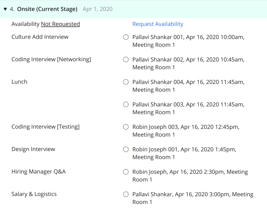Click the underlined Not Requested status
This screenshot has height=208, width=267.
(x=60, y=24)
